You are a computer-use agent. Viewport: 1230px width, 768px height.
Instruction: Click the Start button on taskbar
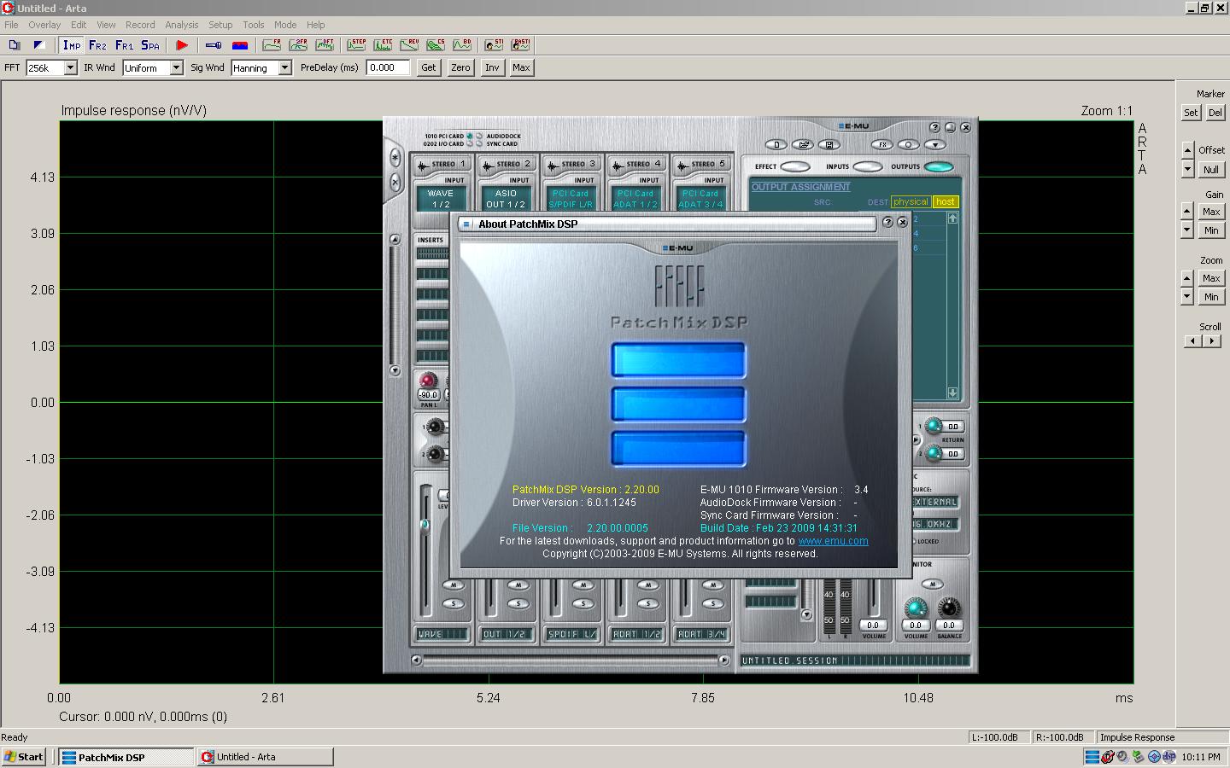(25, 757)
